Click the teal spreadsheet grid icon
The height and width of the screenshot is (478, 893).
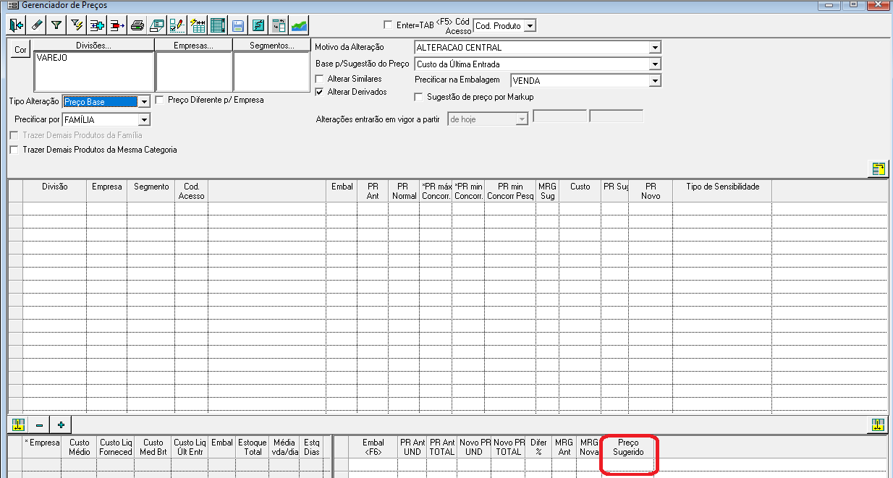(217, 25)
